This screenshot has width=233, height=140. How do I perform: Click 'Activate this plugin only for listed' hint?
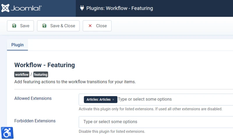coord(151,109)
